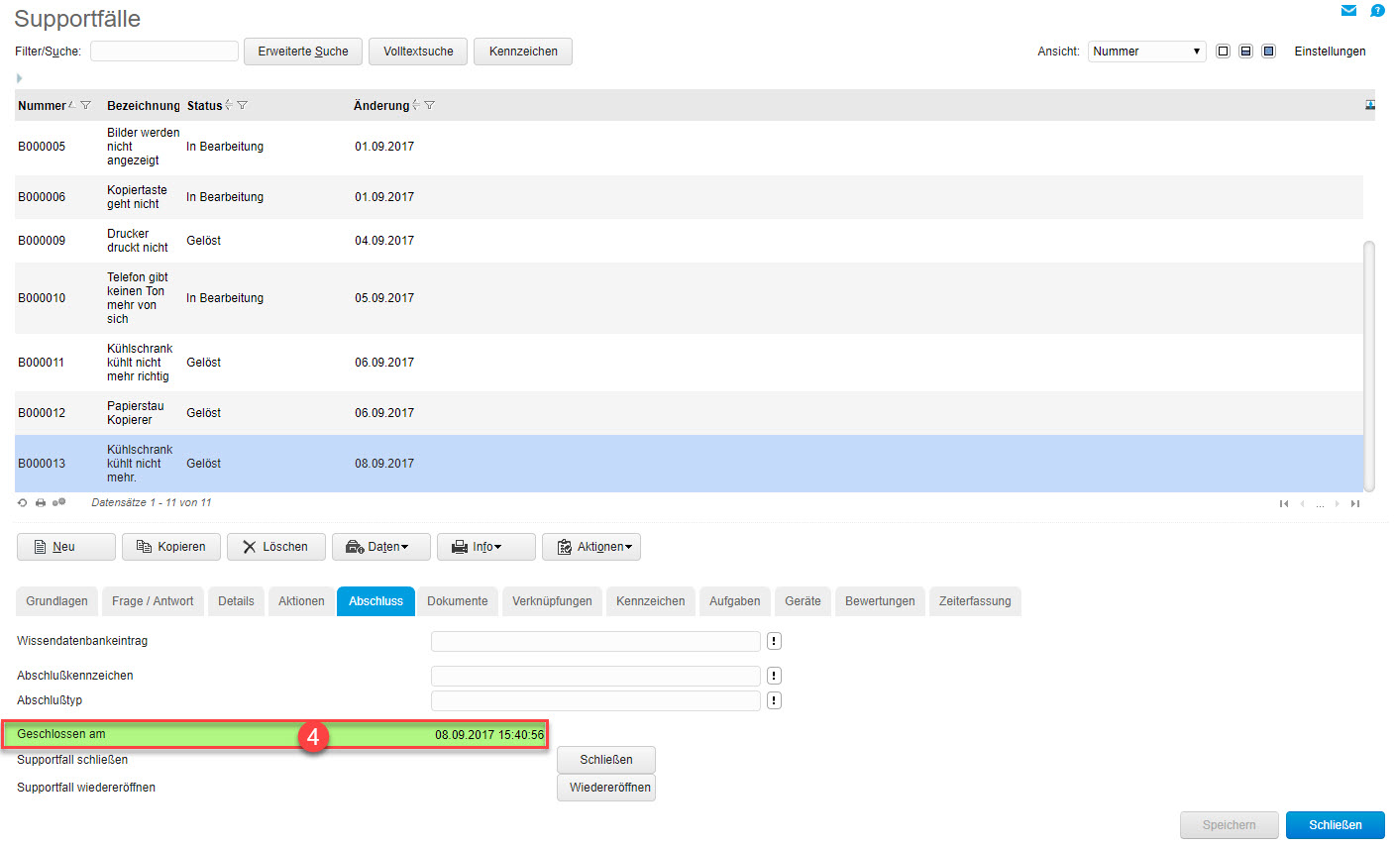Open the Ansicht dropdown showing Nummer

point(1146,52)
